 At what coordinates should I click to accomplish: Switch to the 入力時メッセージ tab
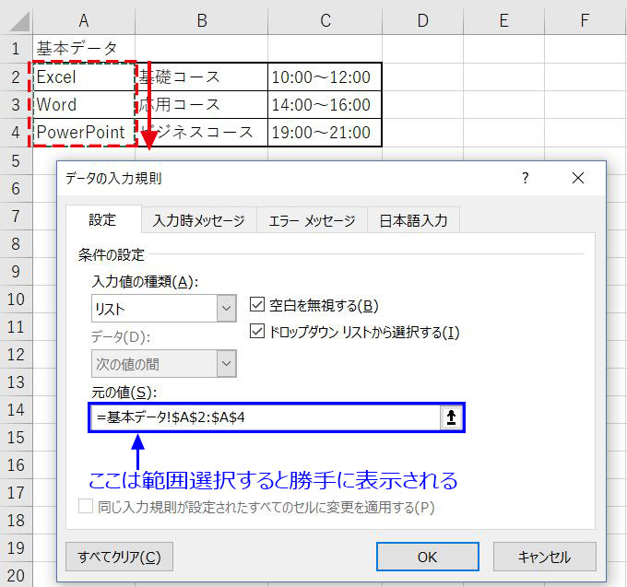click(199, 220)
